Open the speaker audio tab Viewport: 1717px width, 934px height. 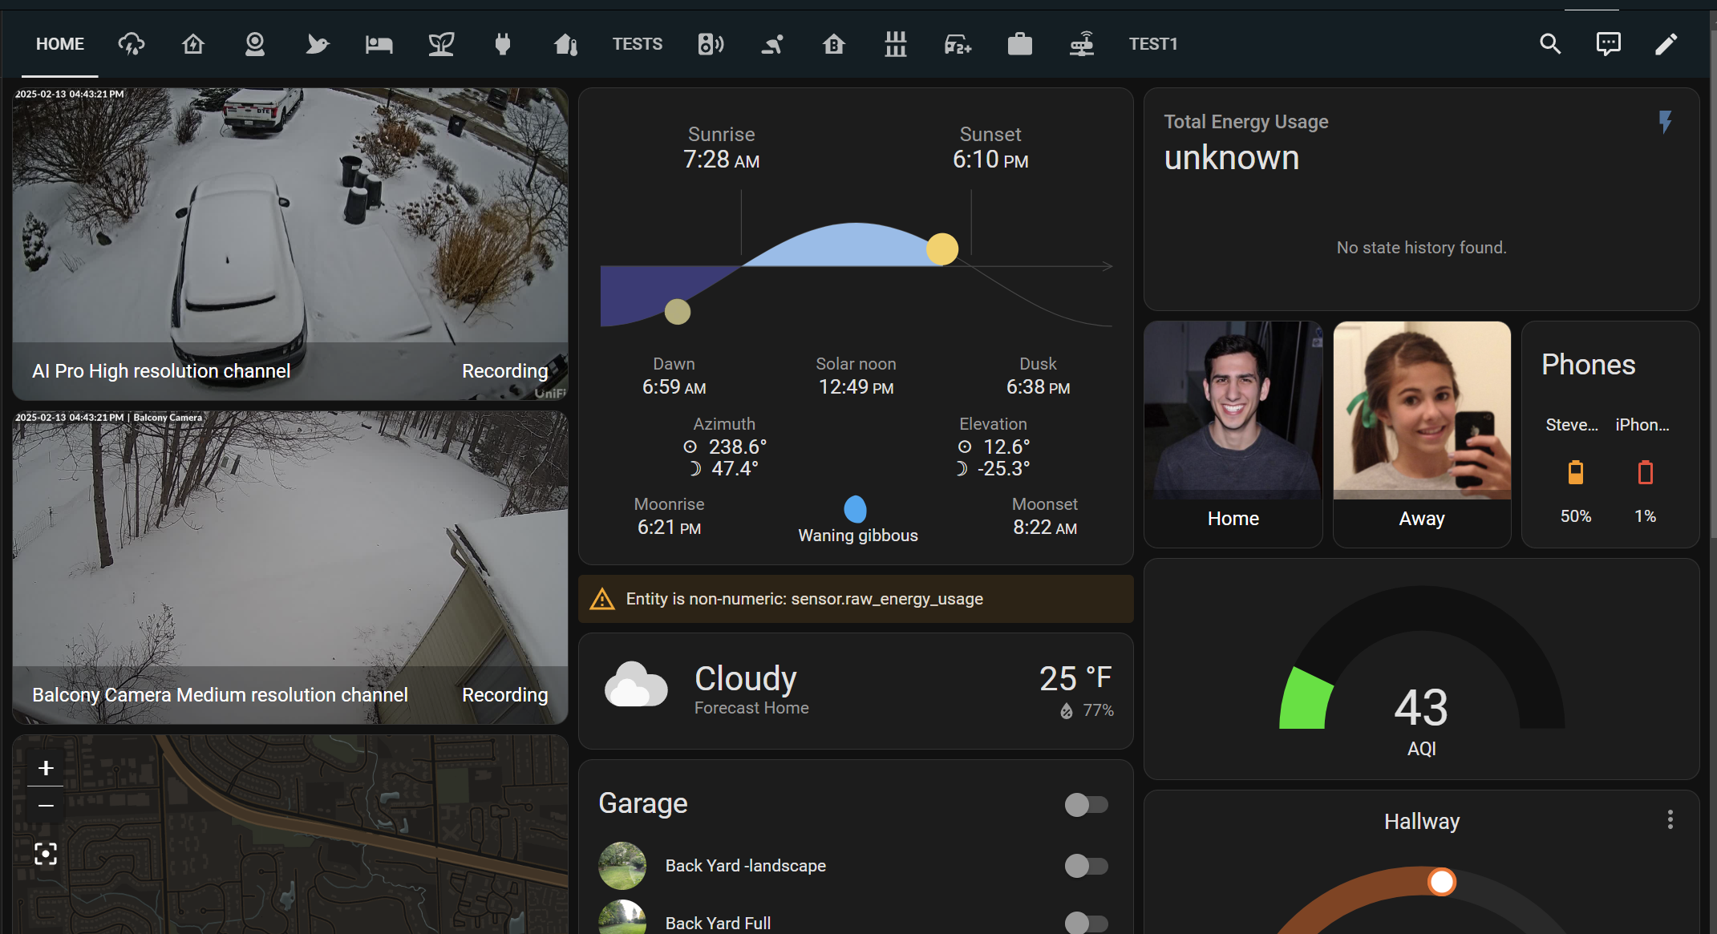click(711, 44)
